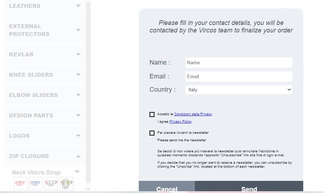Screen dimensions: 324x193
Task: Open the English Privacy Policy link
Action: (x=181, y=122)
